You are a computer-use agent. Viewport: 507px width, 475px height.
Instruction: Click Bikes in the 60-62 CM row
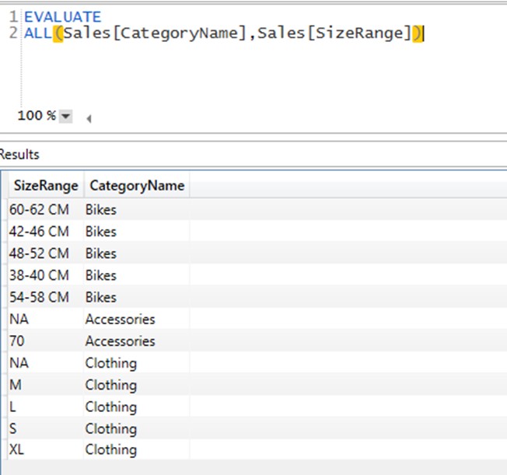point(101,210)
